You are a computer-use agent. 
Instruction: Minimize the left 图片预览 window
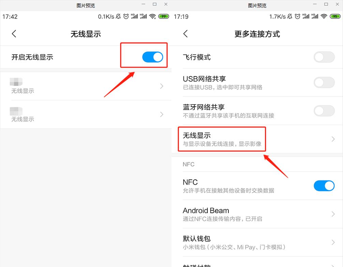tap(143, 4)
